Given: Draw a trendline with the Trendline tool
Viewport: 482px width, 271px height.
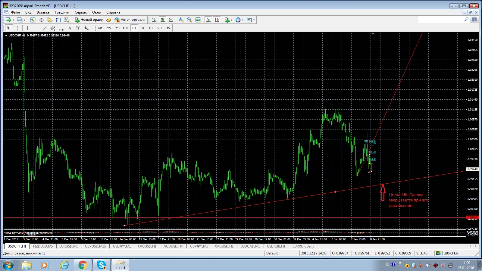Looking at the screenshot, I should tap(45, 28).
